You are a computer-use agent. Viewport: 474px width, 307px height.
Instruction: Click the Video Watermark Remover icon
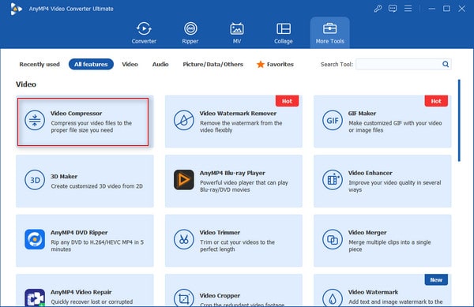click(184, 120)
